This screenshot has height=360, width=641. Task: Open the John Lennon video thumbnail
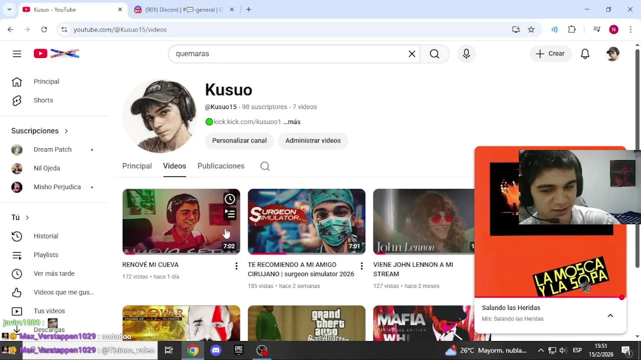point(424,221)
